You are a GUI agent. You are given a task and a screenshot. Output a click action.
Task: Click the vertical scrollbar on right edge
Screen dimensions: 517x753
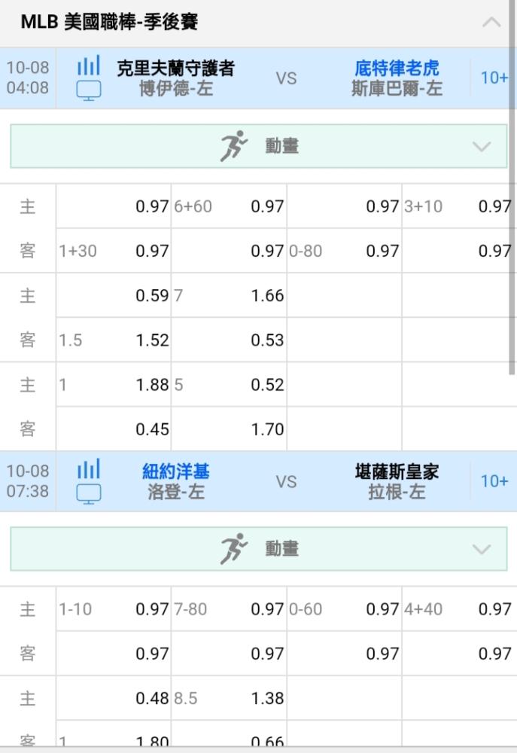click(x=512, y=187)
